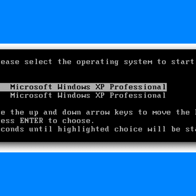Click the blue background above the boot screen
The height and width of the screenshot is (196, 196).
tap(98, 21)
